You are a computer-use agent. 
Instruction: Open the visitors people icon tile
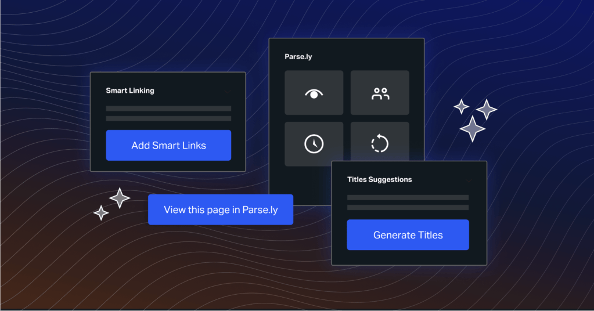coord(380,93)
